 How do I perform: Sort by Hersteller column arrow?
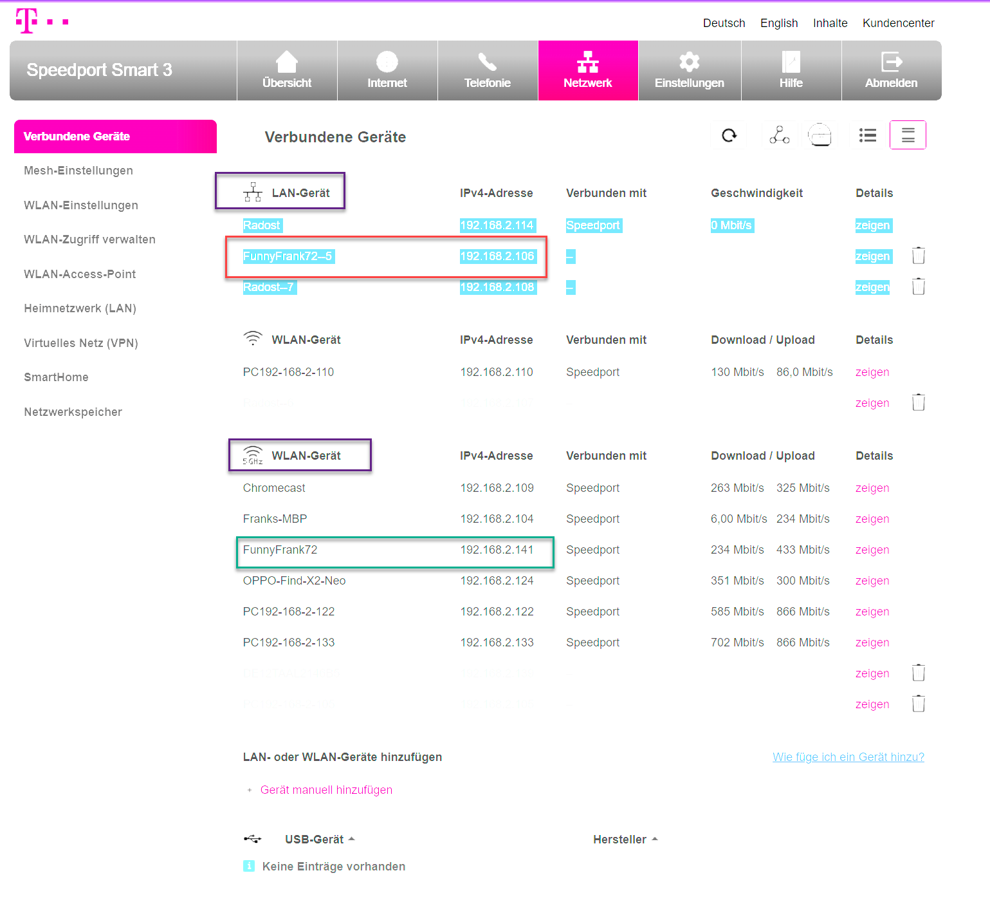[x=655, y=839]
